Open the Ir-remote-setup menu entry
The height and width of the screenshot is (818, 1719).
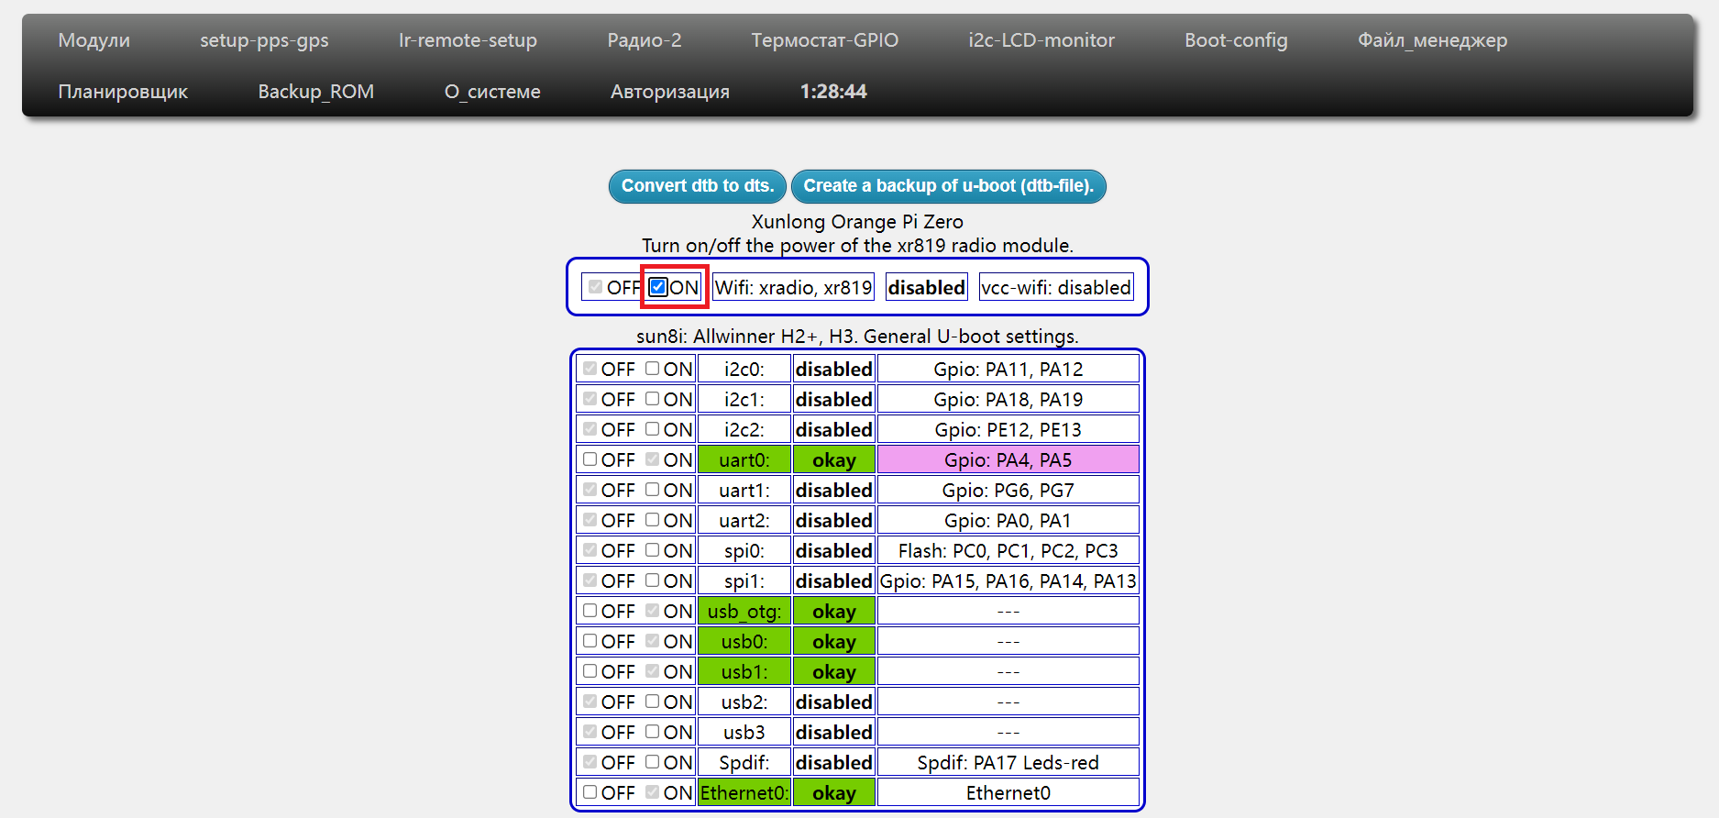pyautogui.click(x=468, y=40)
